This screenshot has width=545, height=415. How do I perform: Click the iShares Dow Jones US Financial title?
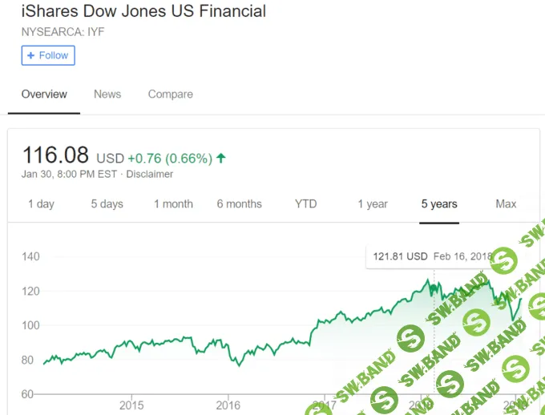pos(143,11)
